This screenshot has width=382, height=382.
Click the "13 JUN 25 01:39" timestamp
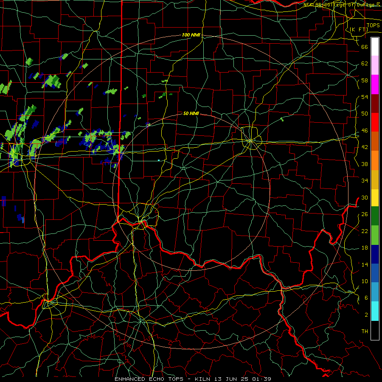pyautogui.click(x=243, y=379)
